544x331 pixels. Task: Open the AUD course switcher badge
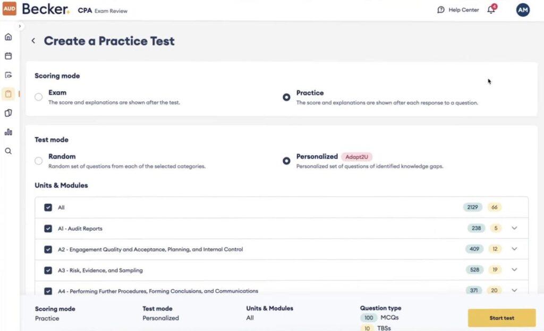click(x=9, y=9)
